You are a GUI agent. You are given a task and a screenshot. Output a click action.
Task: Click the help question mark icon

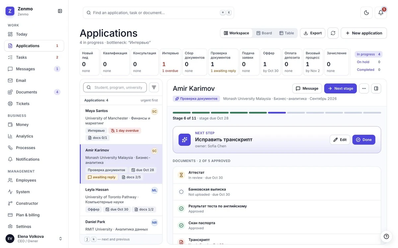click(386, 236)
